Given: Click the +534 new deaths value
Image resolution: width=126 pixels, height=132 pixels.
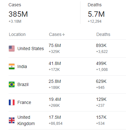Looking at the screenshot, I should pyautogui.click(x=100, y=123).
